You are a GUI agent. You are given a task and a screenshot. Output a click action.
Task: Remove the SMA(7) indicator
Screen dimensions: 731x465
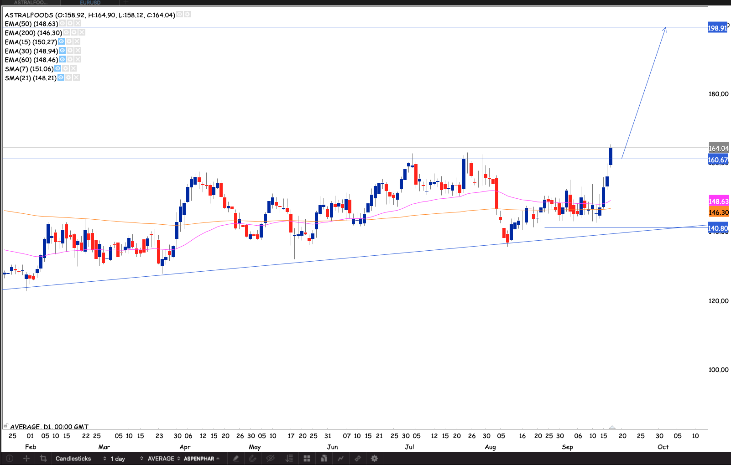tap(73, 68)
